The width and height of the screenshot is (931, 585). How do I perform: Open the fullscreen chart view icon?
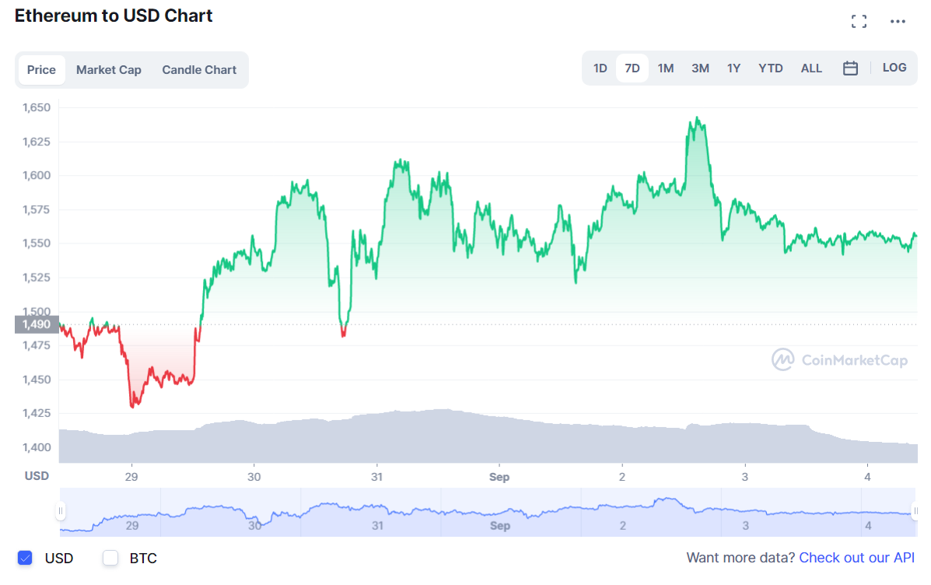click(x=859, y=22)
